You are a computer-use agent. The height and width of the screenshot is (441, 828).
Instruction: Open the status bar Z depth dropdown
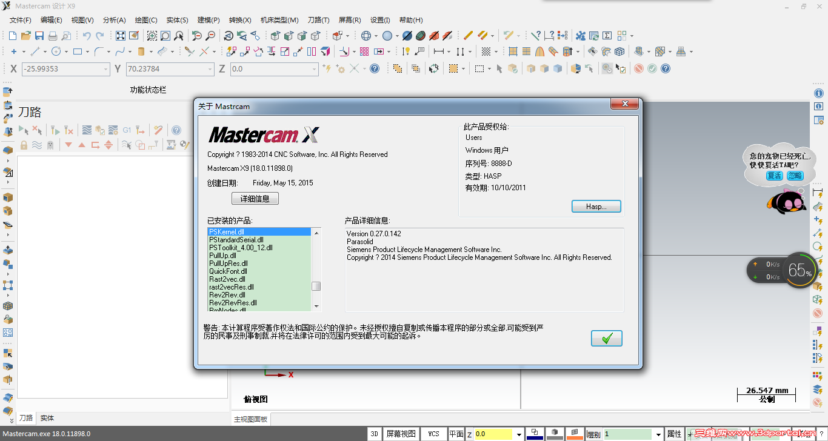(519, 434)
